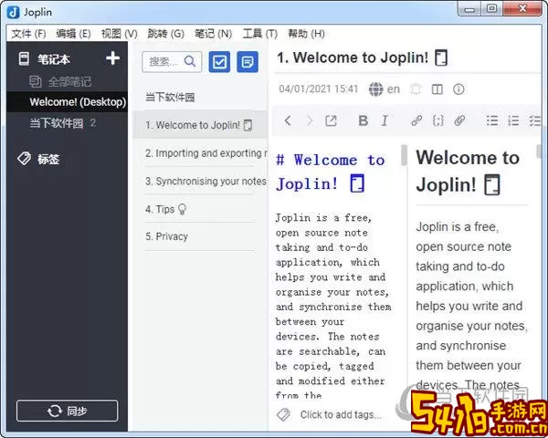Minimize the Joplin window
Image resolution: width=548 pixels, height=438 pixels.
point(469,9)
